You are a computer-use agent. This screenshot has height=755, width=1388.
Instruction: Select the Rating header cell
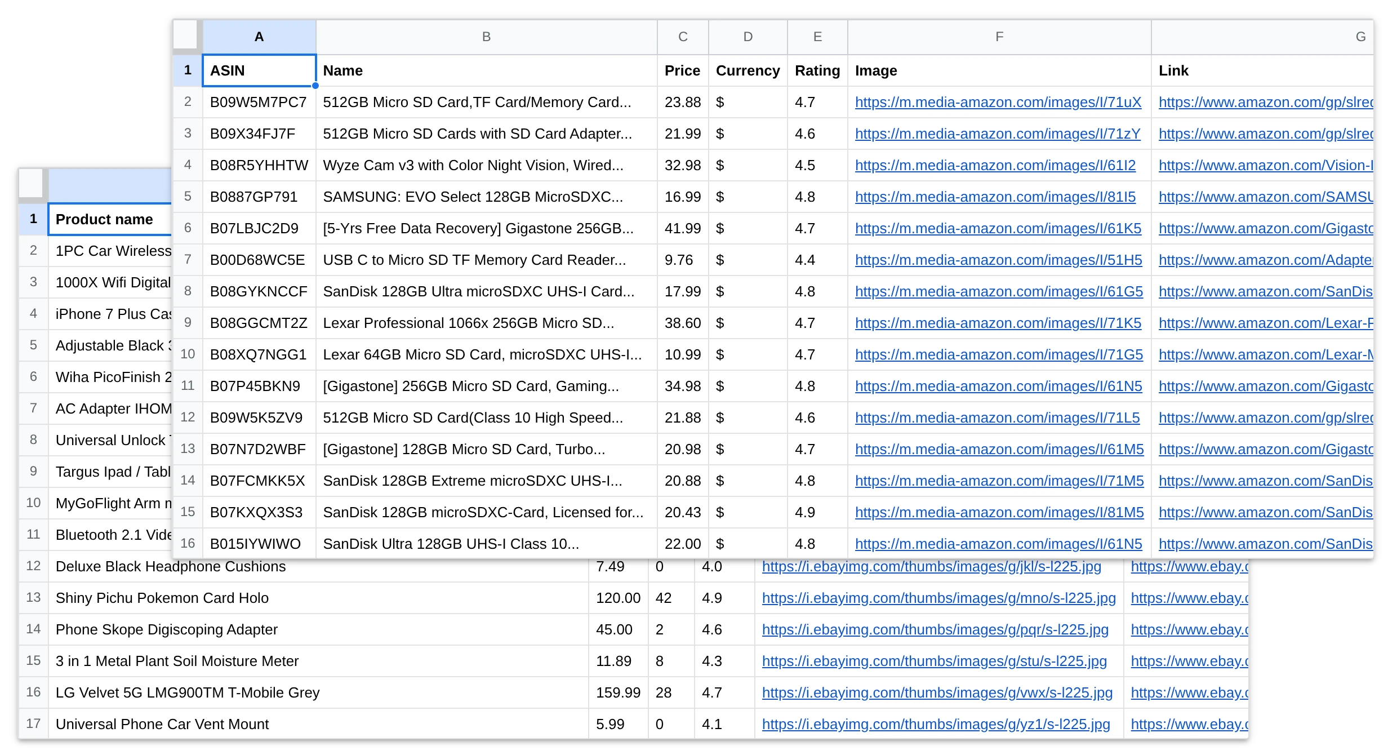click(x=817, y=70)
